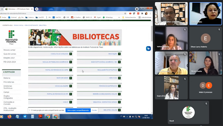The image size is (223, 126).
Task: Click the page vertical scrollbar thumb
Action: click(152, 33)
